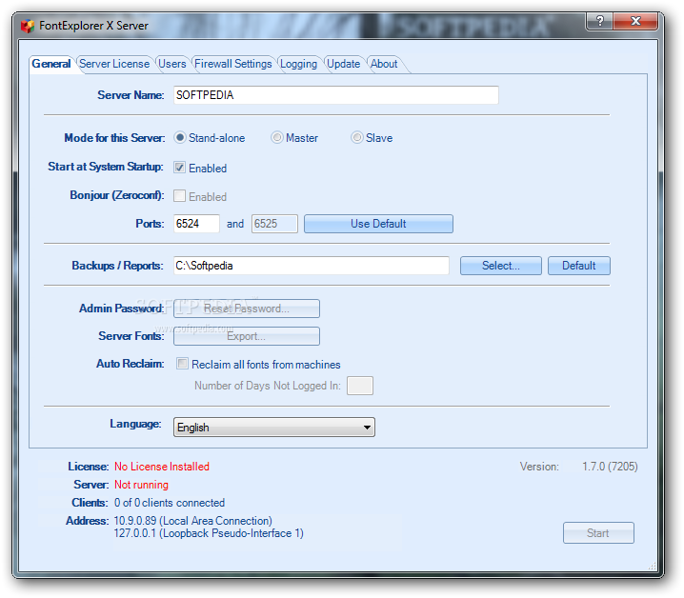The width and height of the screenshot is (684, 598).
Task: Open the Language dropdown
Action: (274, 427)
